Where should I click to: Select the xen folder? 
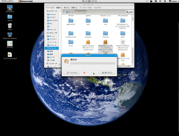106,22
